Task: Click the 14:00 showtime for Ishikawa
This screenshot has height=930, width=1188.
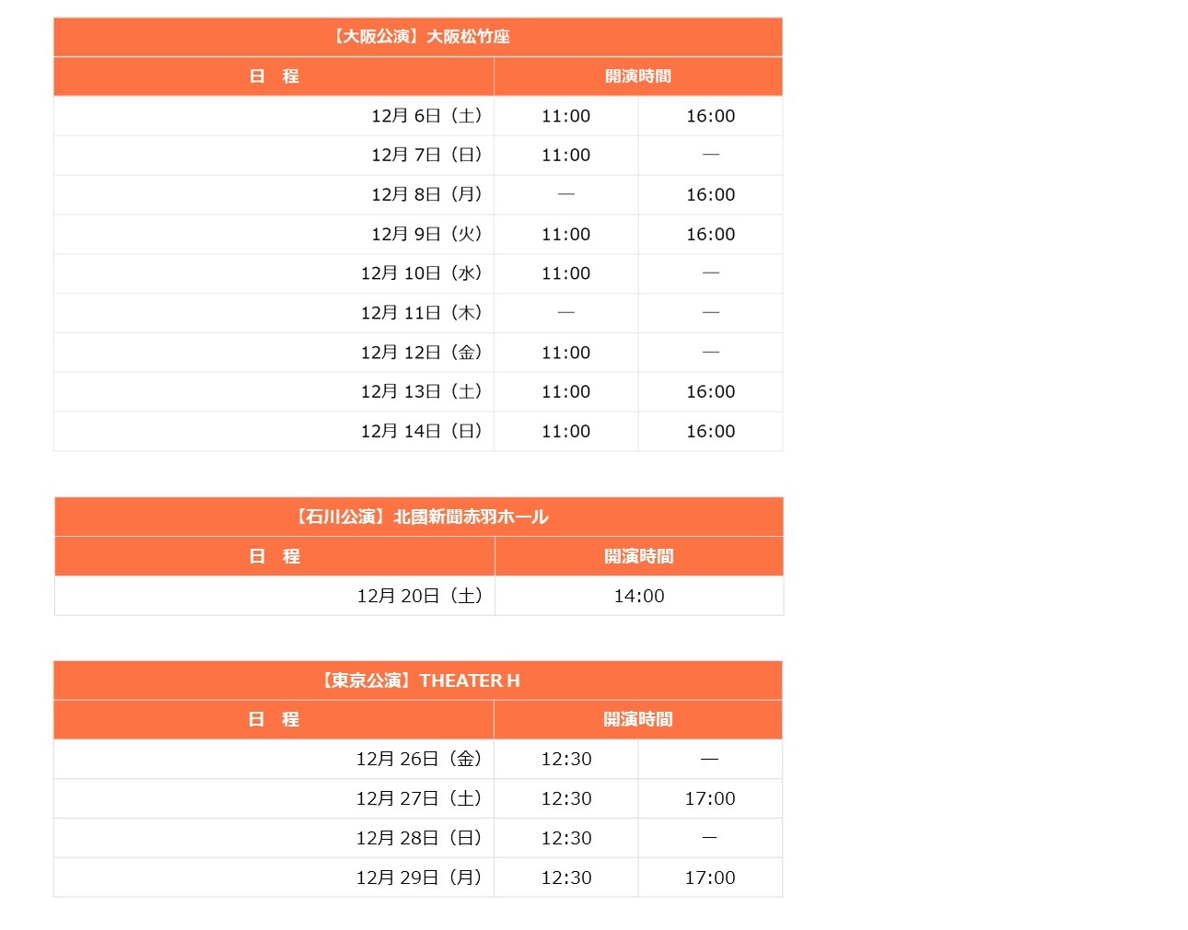Action: tap(640, 596)
